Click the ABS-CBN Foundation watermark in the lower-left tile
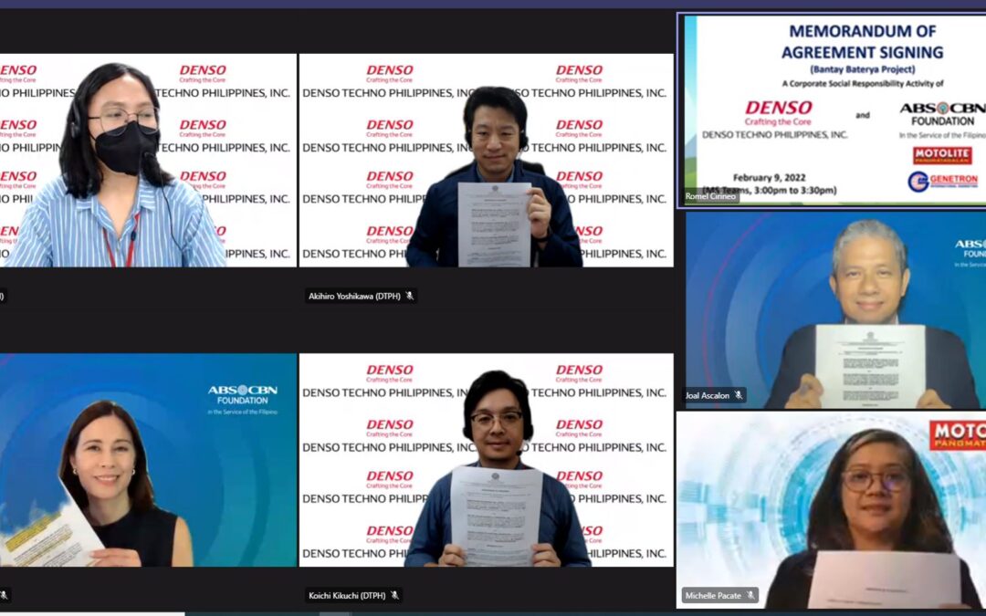986x616 pixels. [x=245, y=391]
